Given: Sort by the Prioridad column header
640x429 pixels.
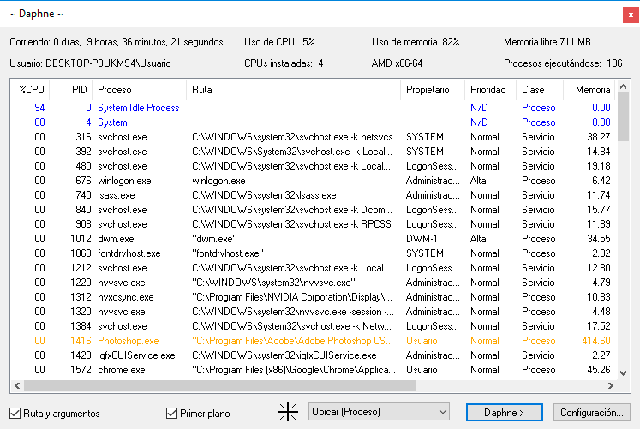Looking at the screenshot, I should [490, 90].
